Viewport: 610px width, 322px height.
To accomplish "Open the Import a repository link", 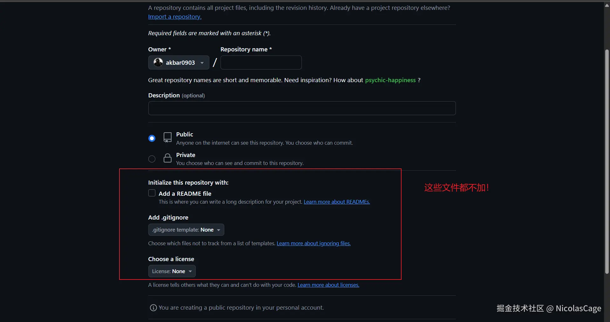I will click(x=175, y=17).
